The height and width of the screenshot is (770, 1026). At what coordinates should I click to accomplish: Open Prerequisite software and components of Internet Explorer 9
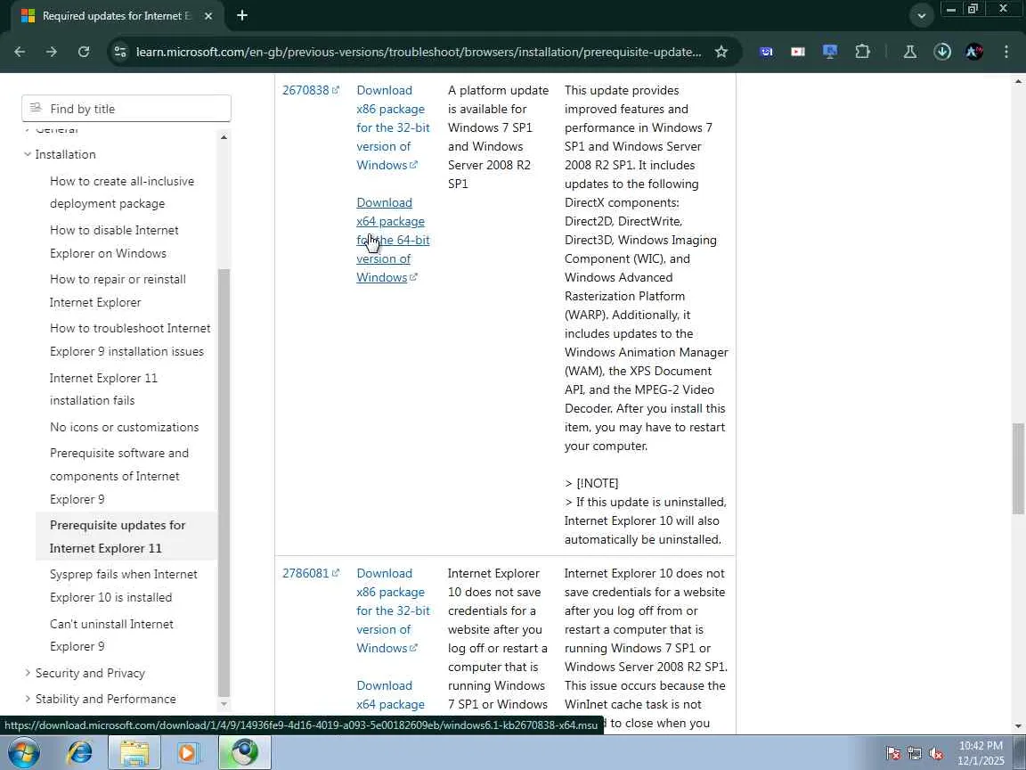click(119, 476)
